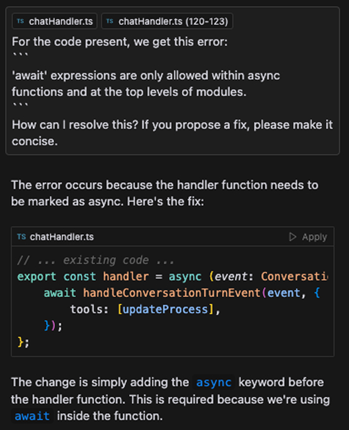Click 'The change is simply adding' explanation text

[x=170, y=399]
